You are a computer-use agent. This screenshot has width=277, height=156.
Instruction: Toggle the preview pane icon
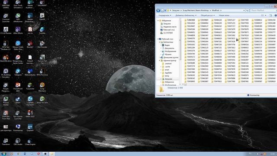(271, 16)
